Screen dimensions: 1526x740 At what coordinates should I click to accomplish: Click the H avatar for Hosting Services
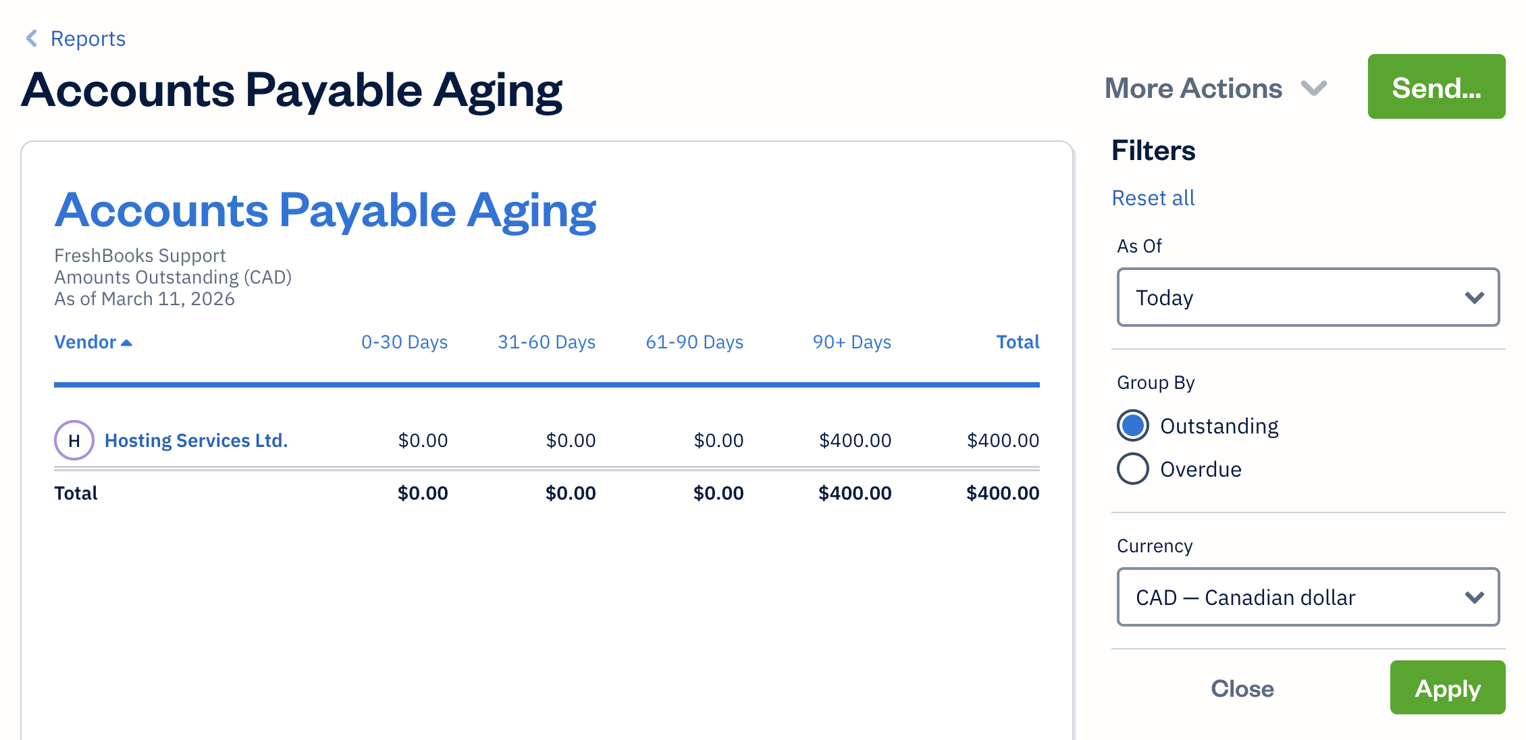(74, 440)
